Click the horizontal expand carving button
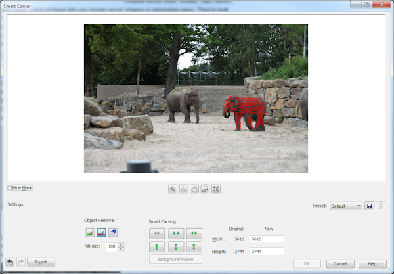The height and width of the screenshot is (274, 394). [x=175, y=233]
